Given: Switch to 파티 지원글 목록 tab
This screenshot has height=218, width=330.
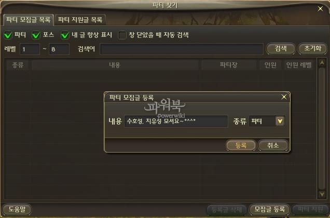Looking at the screenshot, I should click(80, 20).
